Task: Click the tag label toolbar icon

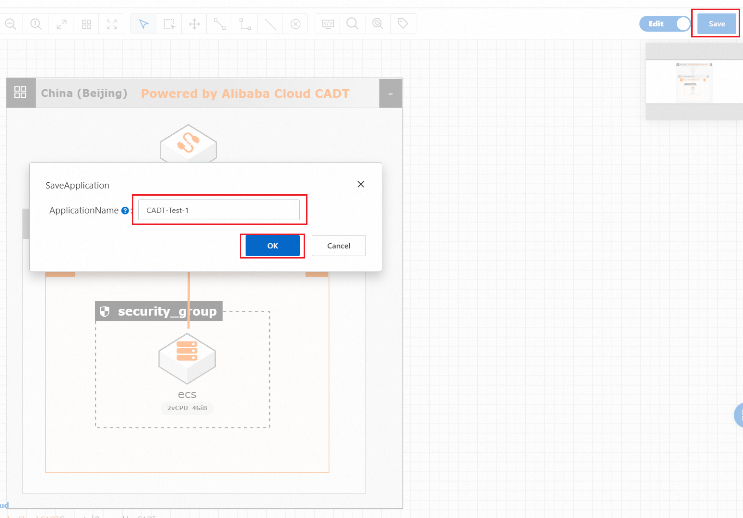Action: click(403, 24)
